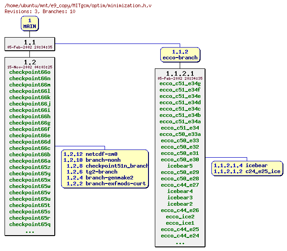Click tag checkpoint66i
The image size is (287, 251).
point(30,110)
